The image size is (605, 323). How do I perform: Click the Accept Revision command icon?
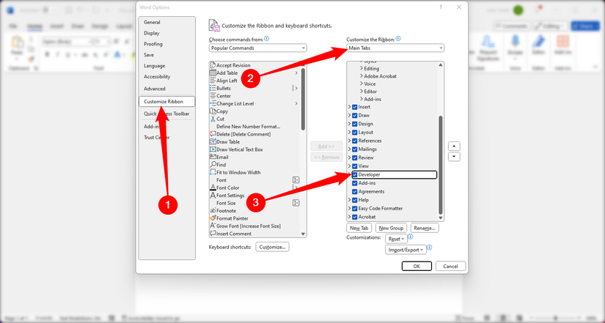(x=213, y=65)
